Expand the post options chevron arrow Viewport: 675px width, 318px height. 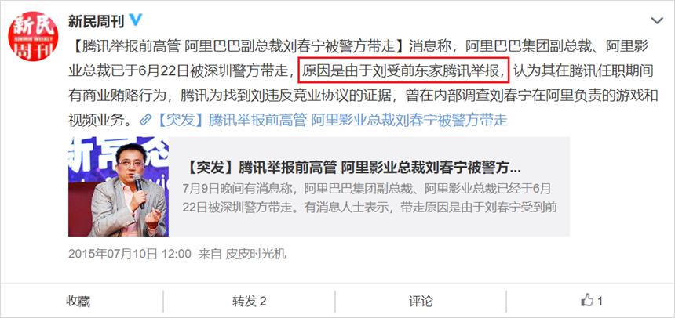657,20
